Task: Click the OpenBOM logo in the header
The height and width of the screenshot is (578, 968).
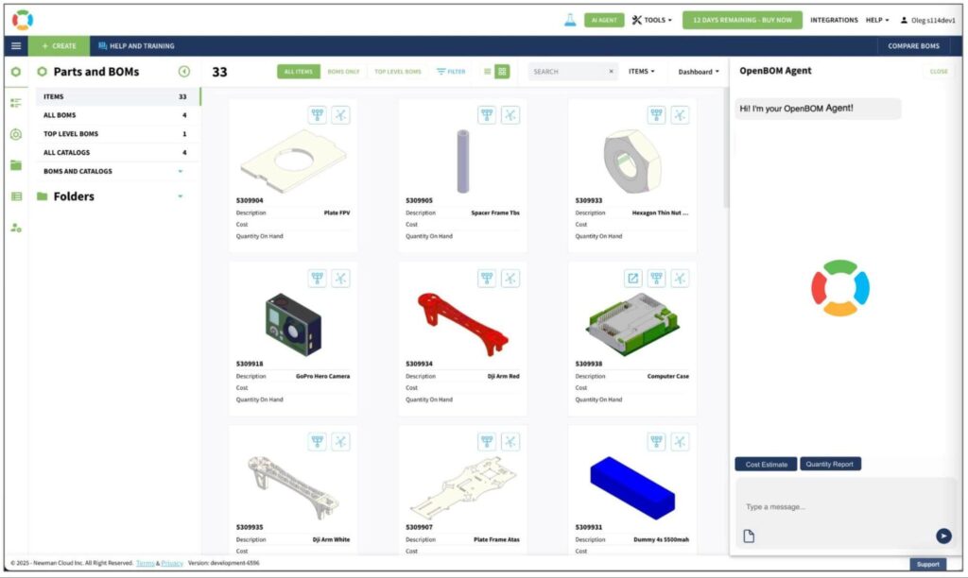Action: [23, 20]
